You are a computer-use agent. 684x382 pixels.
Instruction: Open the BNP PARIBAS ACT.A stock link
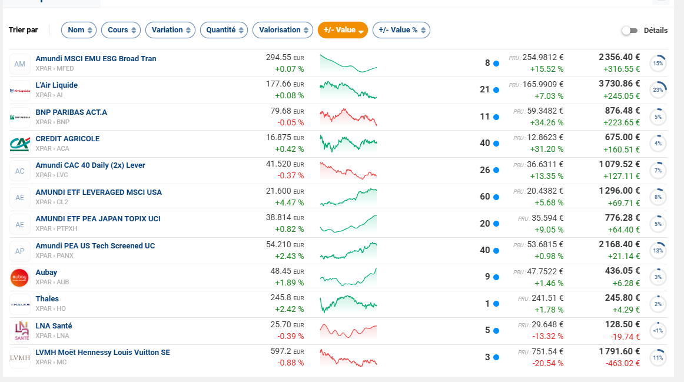(71, 112)
